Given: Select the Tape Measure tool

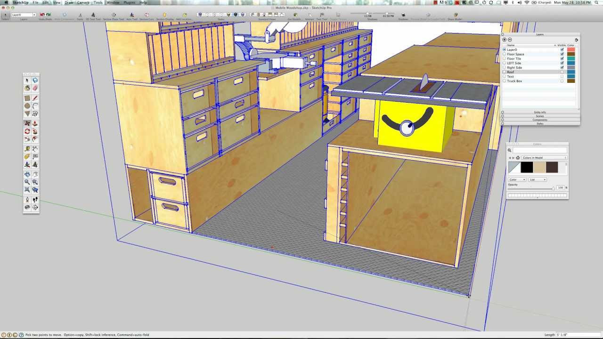Looking at the screenshot, I should point(27,148).
